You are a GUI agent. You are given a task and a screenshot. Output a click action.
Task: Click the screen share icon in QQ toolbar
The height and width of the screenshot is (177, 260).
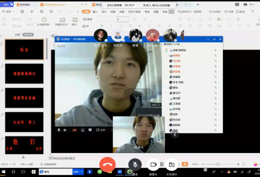[83, 130]
